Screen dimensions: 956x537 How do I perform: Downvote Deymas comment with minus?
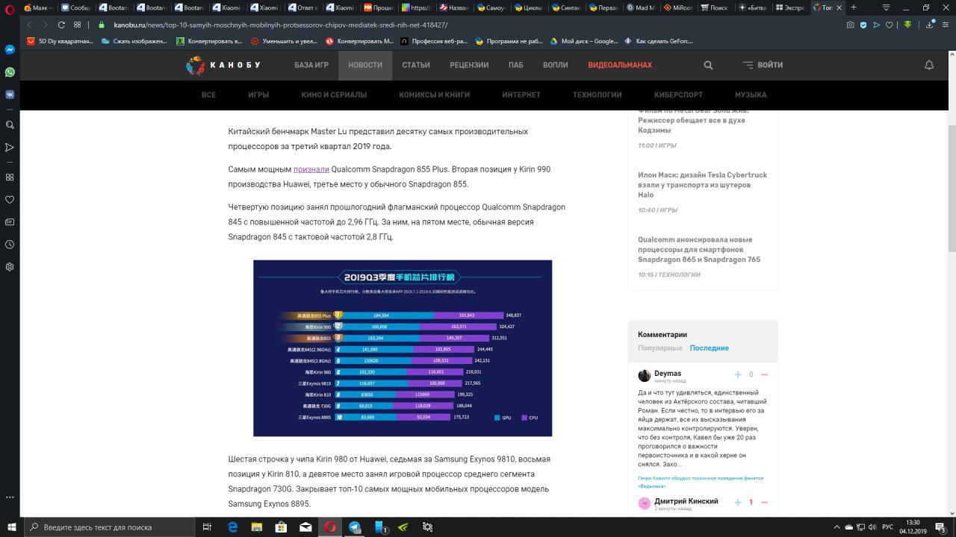pos(764,374)
